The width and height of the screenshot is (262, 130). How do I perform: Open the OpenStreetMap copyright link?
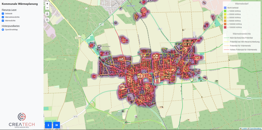pos(255,128)
